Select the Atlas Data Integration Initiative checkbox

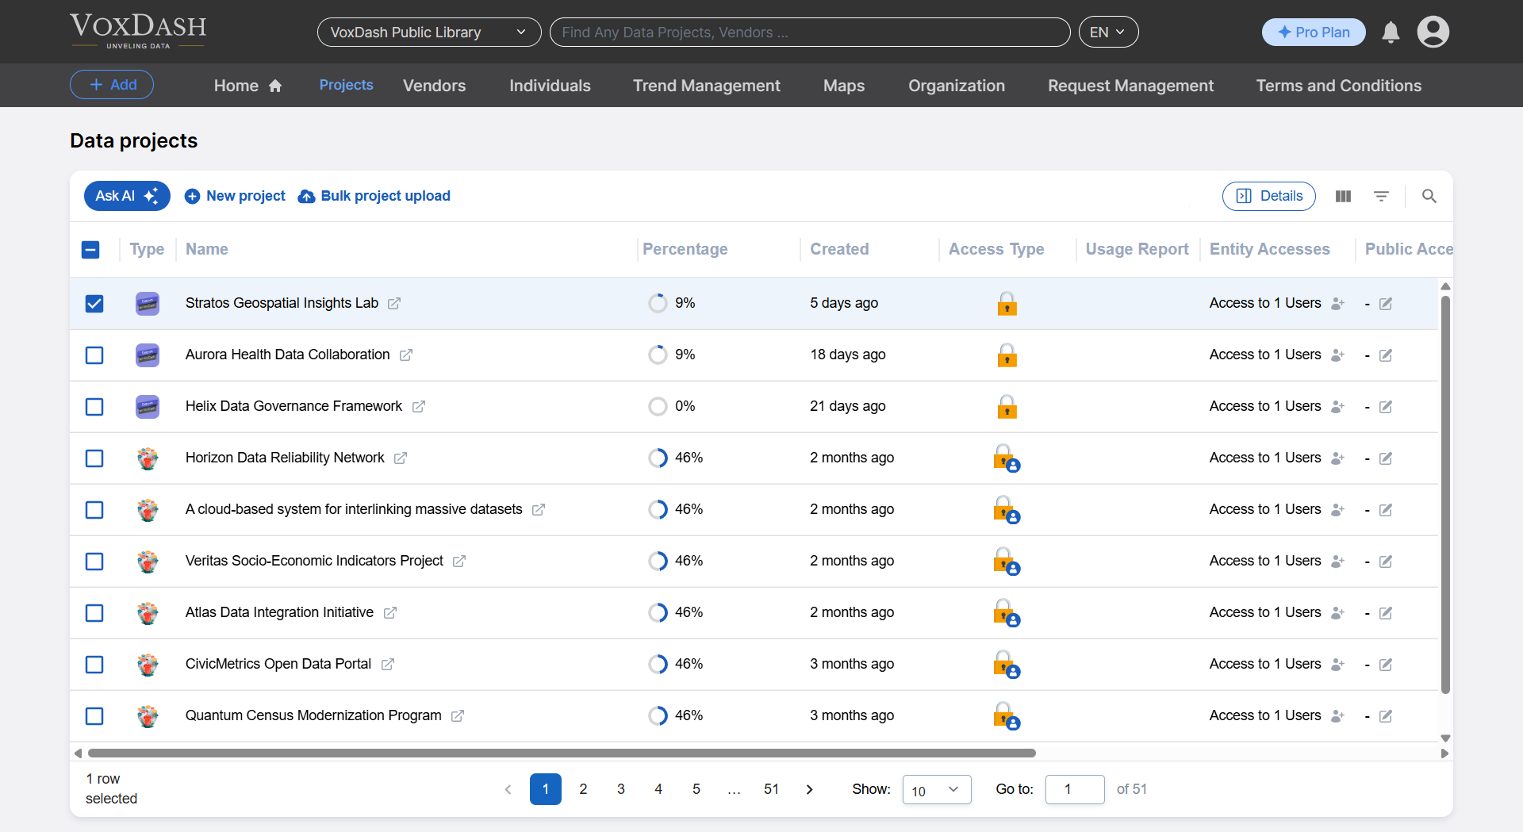click(94, 613)
